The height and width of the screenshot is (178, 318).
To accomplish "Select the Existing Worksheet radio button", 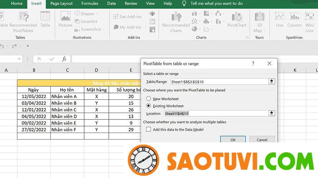I will (x=148, y=106).
